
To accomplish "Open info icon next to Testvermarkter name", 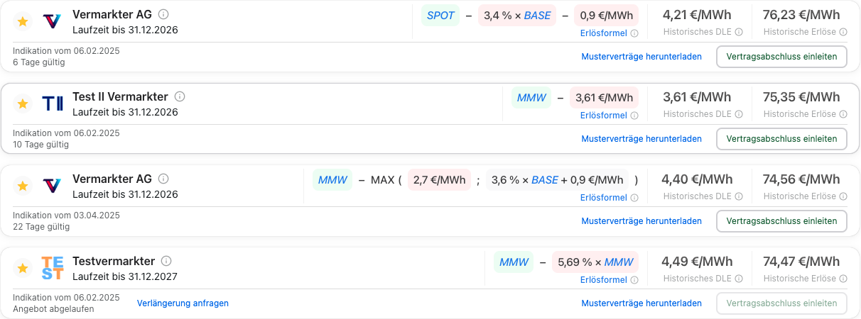I will [167, 262].
